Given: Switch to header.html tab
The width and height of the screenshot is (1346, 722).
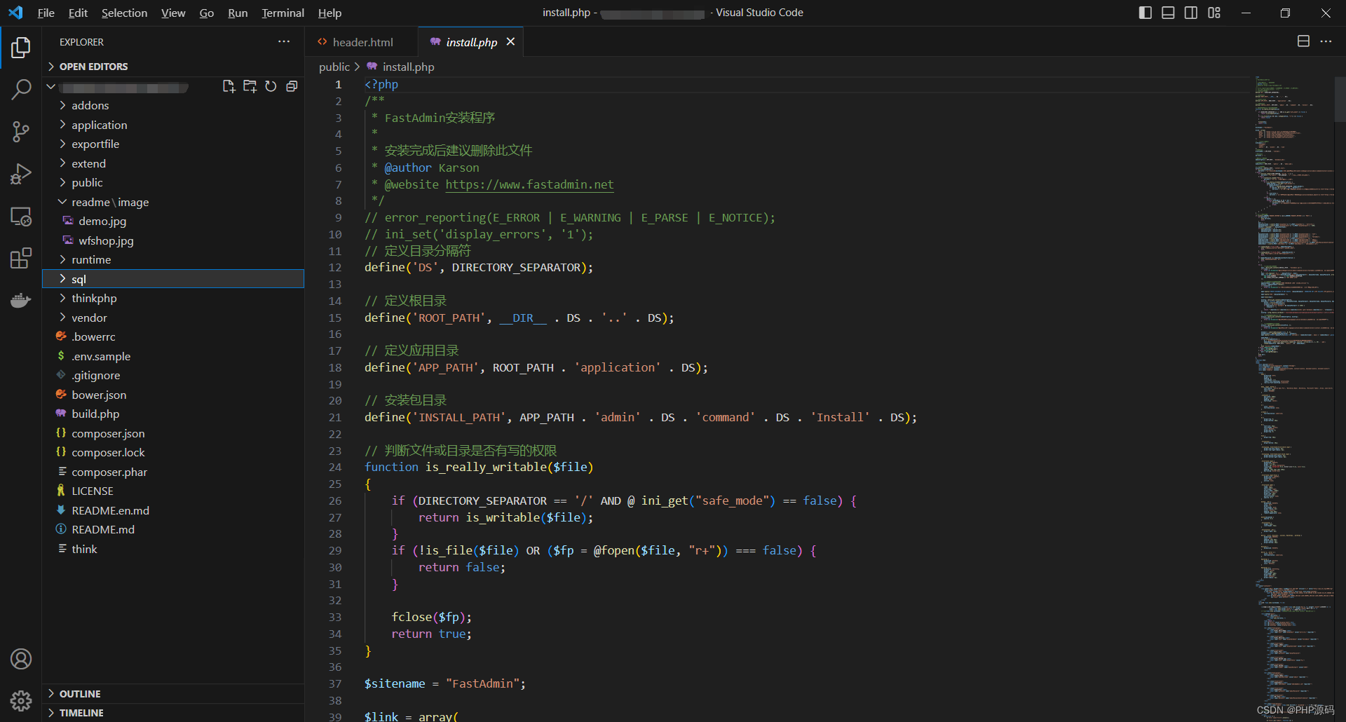Looking at the screenshot, I should 362,42.
